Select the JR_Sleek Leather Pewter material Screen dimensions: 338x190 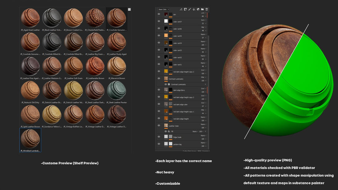point(116,92)
